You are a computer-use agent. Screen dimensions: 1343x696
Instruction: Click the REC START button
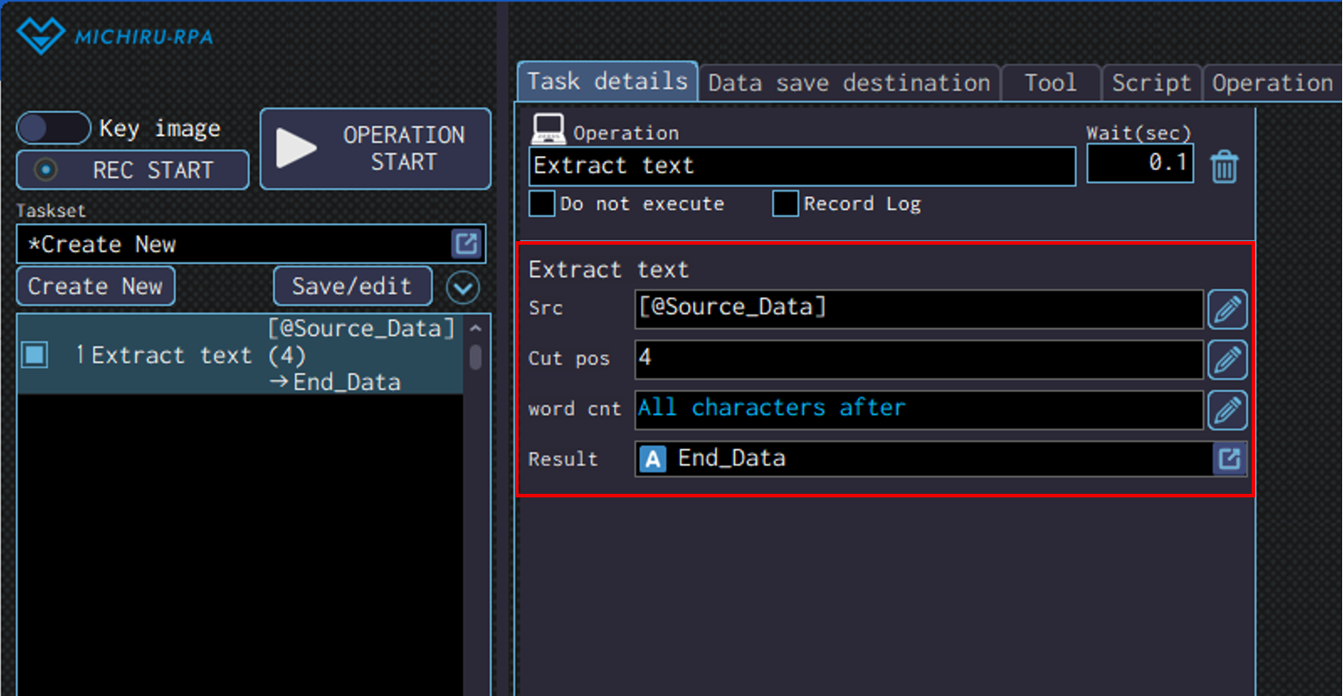click(133, 170)
